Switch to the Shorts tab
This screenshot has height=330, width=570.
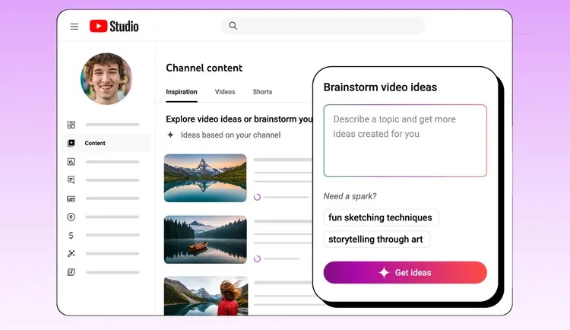point(262,92)
